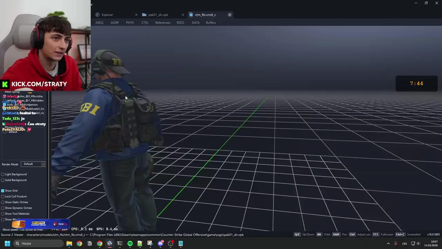Image resolution: width=442 pixels, height=249 pixels.
Task: Toggle the default physics group checkbox
Action: click(x=4, y=132)
